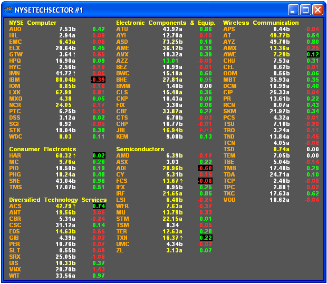Click IBM's highlighted change -0.39
Image resolution: width=327 pixels, height=284 pixels.
click(x=98, y=80)
